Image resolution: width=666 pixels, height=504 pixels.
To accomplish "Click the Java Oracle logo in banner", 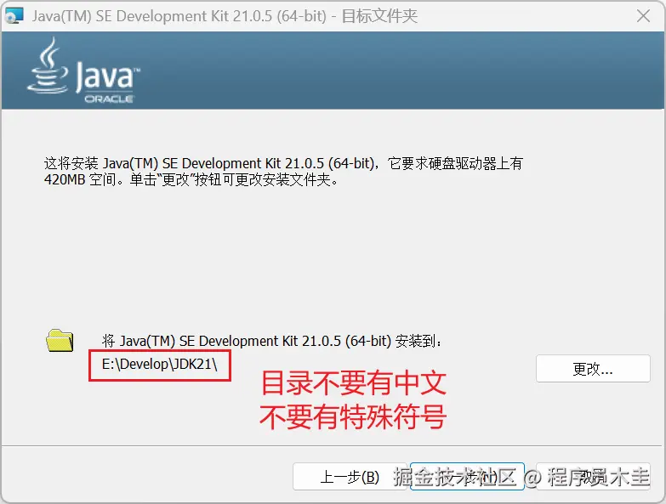I will tap(83, 71).
